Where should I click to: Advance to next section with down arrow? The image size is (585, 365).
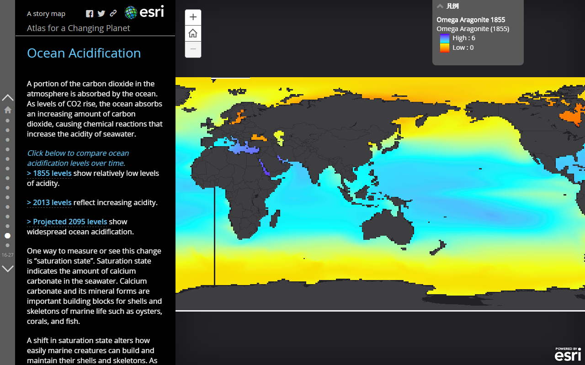click(x=8, y=269)
